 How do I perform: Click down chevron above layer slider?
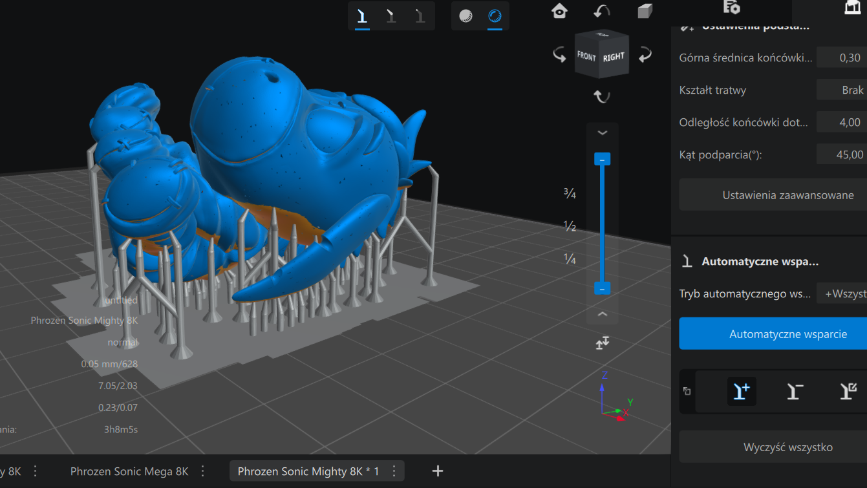[x=603, y=133]
